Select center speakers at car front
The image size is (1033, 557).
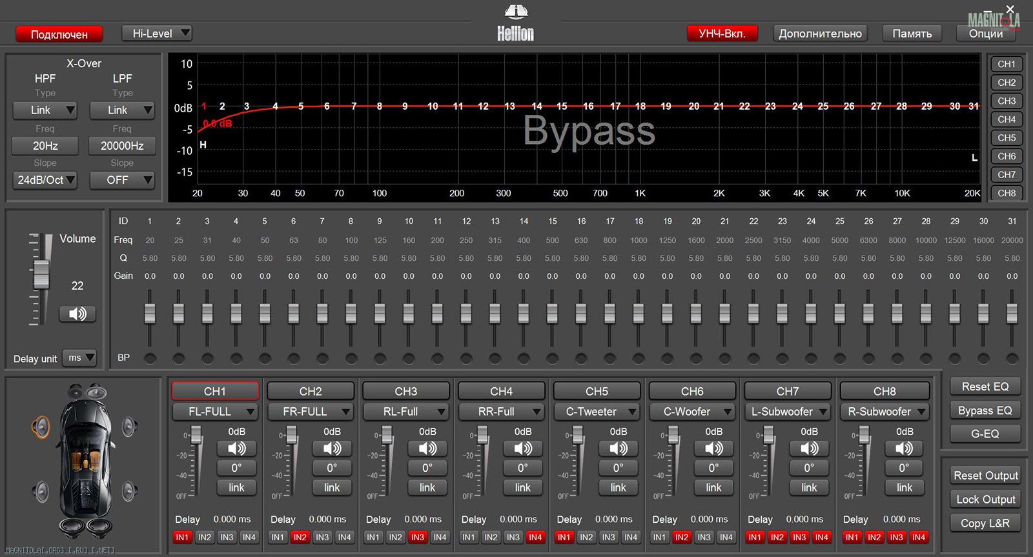click(x=85, y=391)
